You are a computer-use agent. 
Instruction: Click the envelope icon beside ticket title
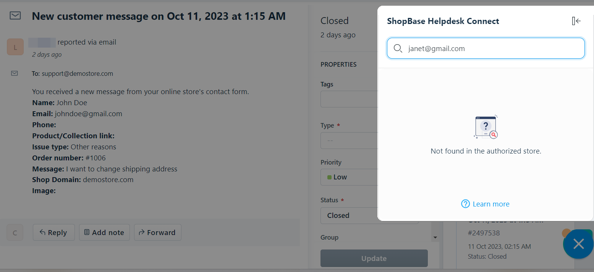coord(15,16)
